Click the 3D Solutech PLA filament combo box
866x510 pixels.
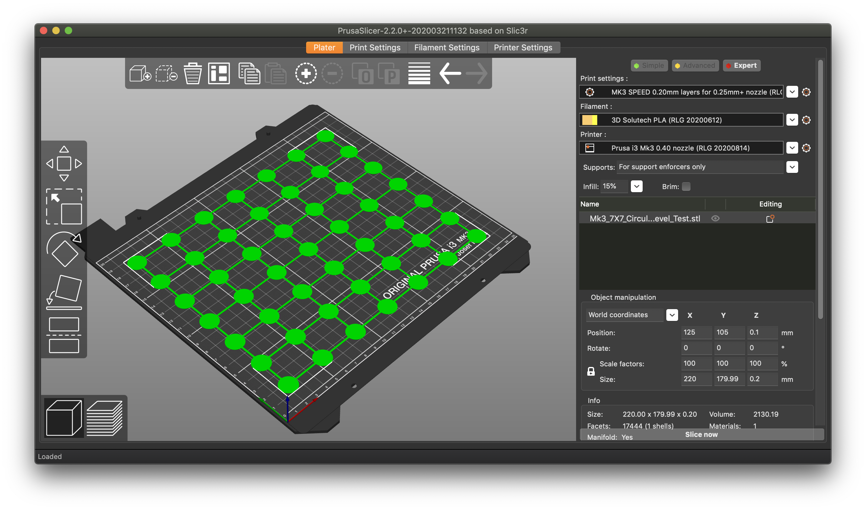pos(681,120)
